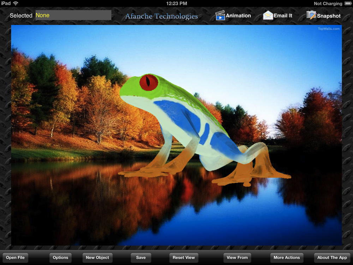Click the Email It envelope icon
Screen dimensions: 353x265
268,15
